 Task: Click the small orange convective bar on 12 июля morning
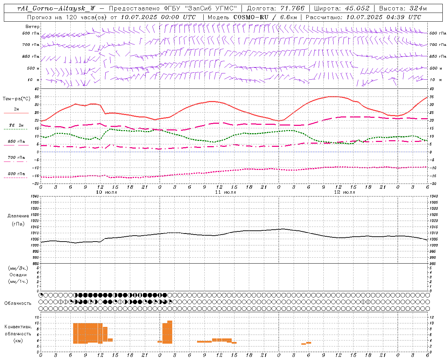[306, 343]
